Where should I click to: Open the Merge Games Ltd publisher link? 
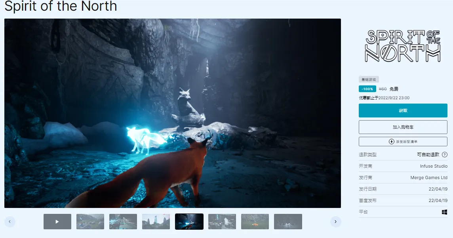coord(429,178)
